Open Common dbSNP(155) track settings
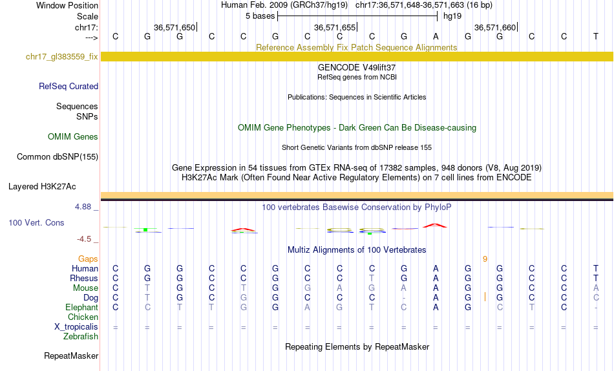This screenshot has width=614, height=371. pyautogui.click(x=58, y=156)
